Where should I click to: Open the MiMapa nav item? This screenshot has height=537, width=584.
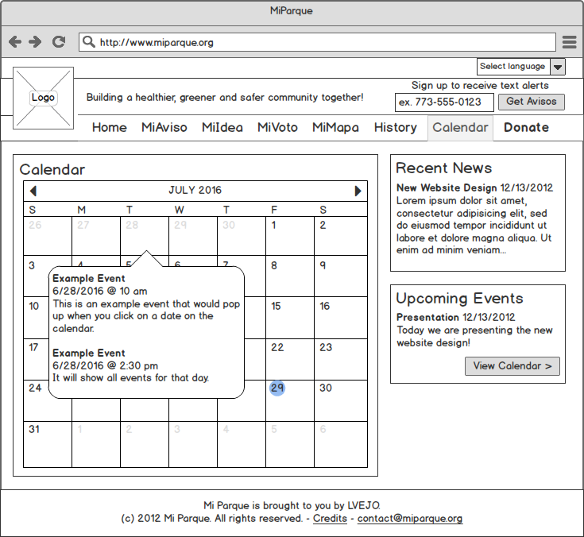point(335,127)
